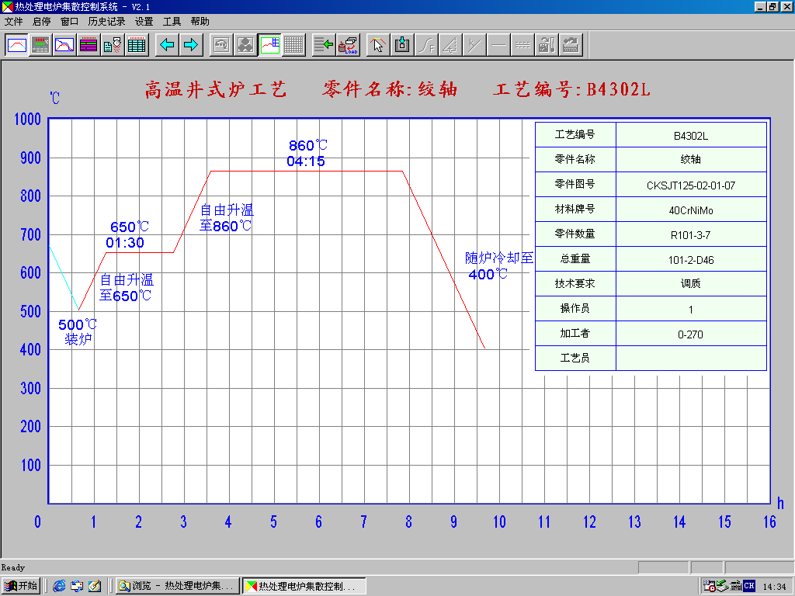Click the download-to-furnace icon with blue arrow
The width and height of the screenshot is (795, 596).
(x=402, y=45)
